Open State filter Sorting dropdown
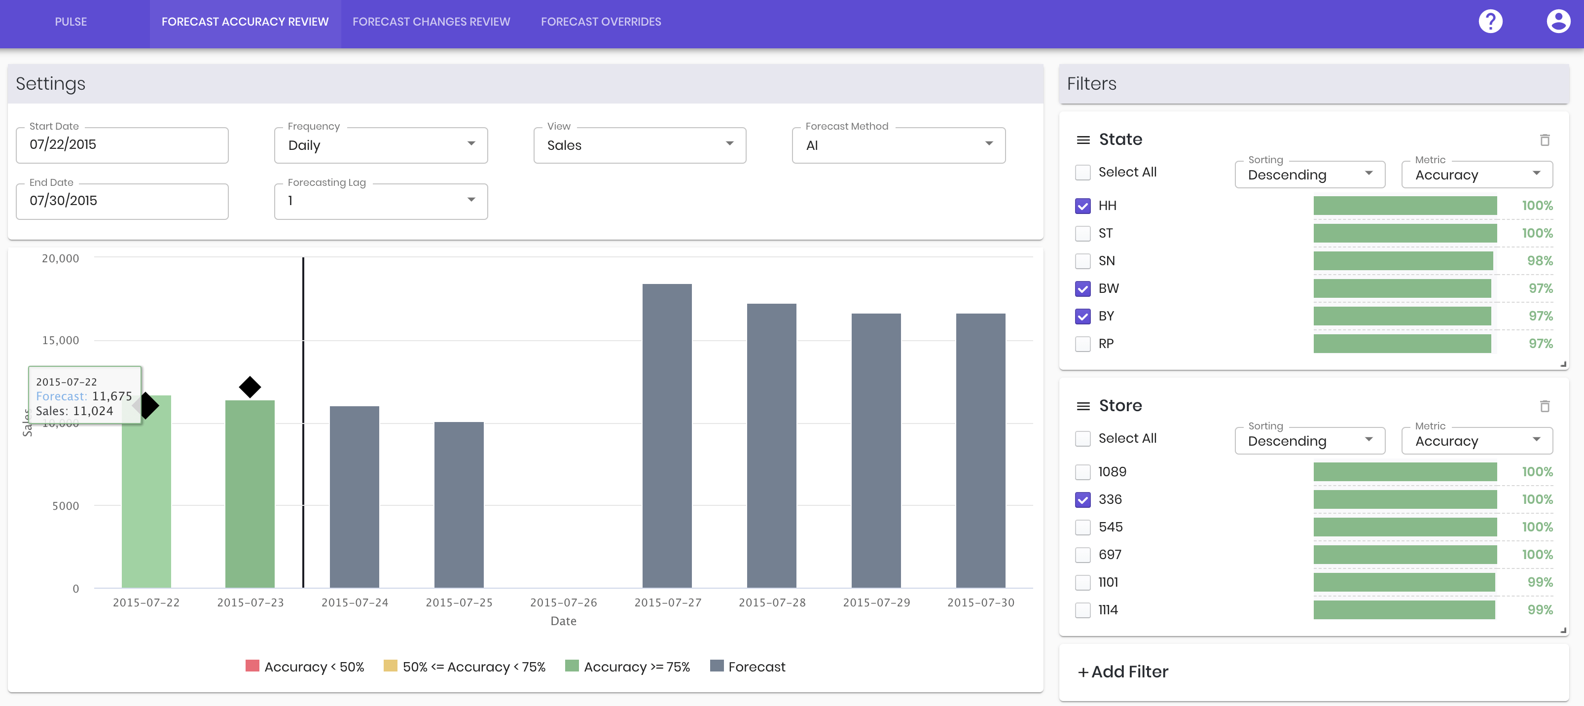The height and width of the screenshot is (706, 1584). click(x=1310, y=175)
